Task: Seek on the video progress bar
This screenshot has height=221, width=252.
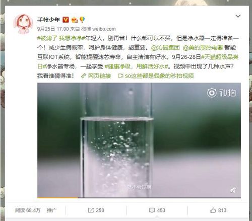Action: tap(139, 198)
